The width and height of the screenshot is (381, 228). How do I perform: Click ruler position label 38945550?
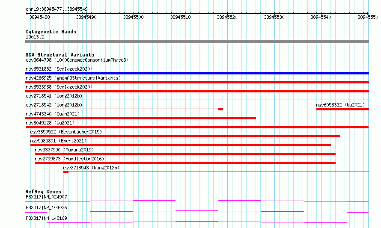[368, 17]
